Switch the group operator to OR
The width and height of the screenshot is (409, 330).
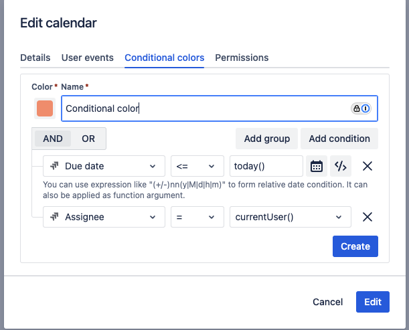pyautogui.click(x=88, y=139)
